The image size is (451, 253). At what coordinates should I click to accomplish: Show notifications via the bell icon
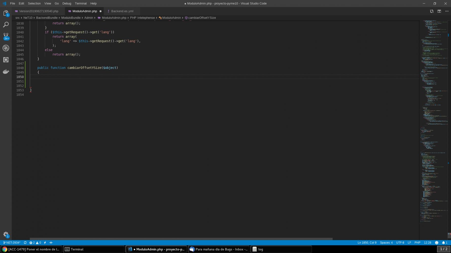pyautogui.click(x=444, y=243)
